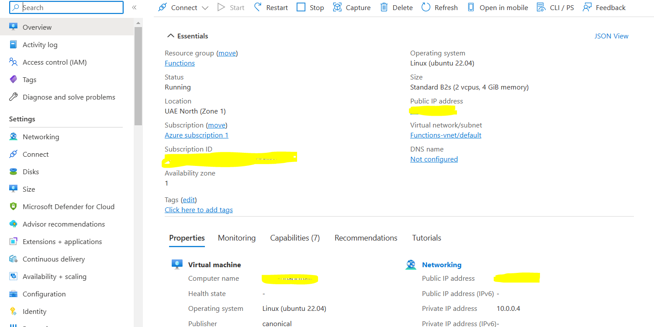Open the Functions-vnet/default link

pos(446,135)
